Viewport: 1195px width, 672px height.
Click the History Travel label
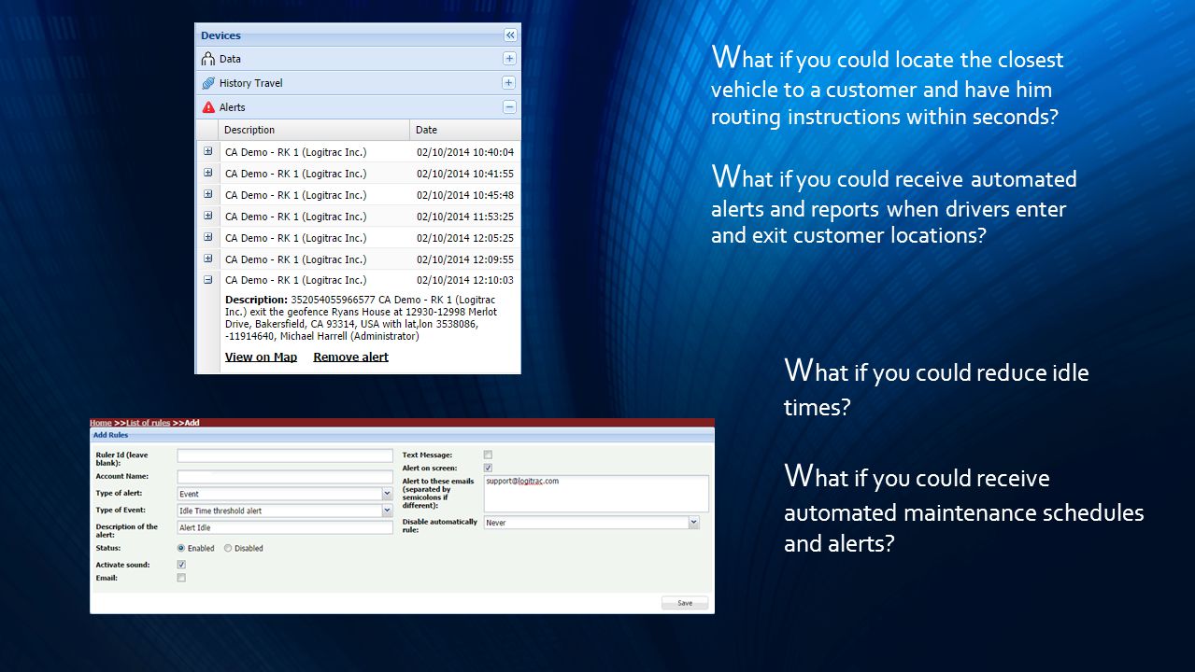(x=251, y=83)
